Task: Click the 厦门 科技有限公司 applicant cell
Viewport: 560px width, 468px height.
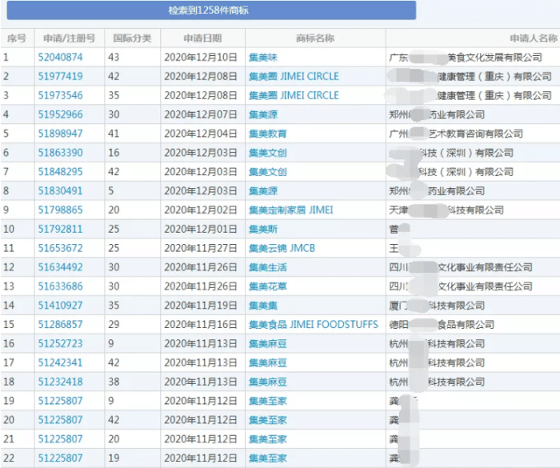Action: tap(437, 306)
